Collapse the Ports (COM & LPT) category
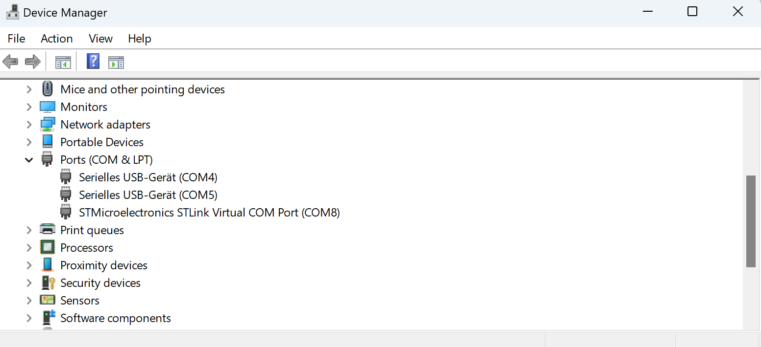This screenshot has width=761, height=347. click(29, 159)
